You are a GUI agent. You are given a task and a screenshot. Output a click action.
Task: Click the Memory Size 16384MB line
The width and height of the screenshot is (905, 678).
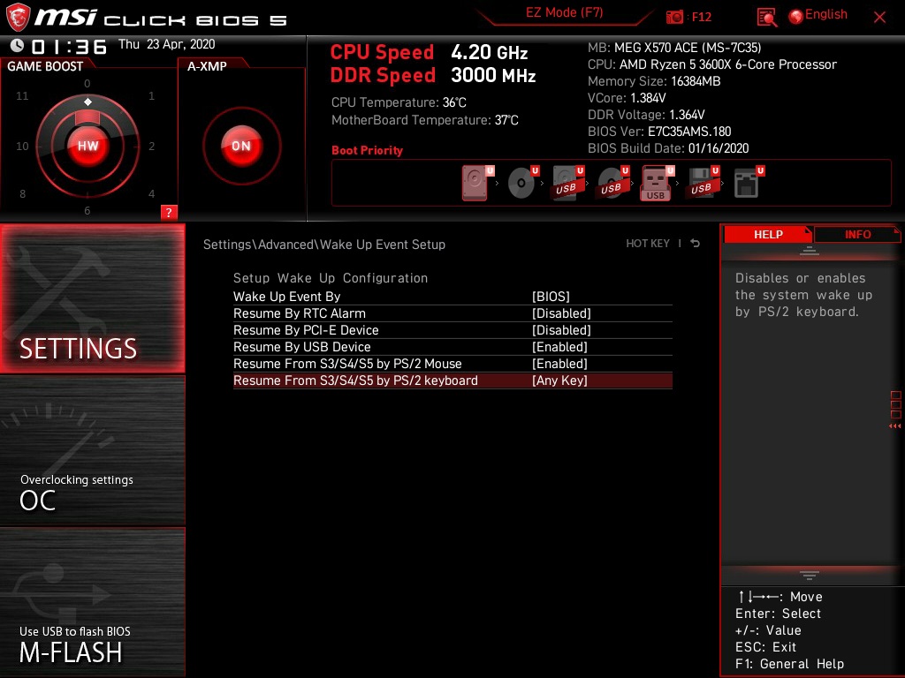pyautogui.click(x=654, y=81)
